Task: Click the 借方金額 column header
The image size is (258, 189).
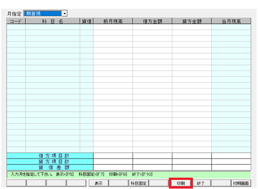Action: [152, 21]
